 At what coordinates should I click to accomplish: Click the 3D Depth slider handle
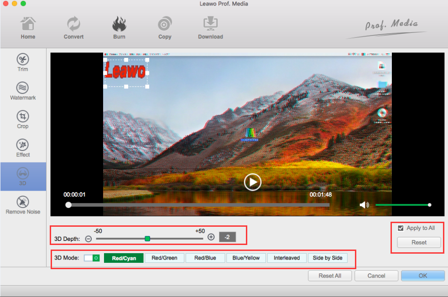pyautogui.click(x=147, y=238)
